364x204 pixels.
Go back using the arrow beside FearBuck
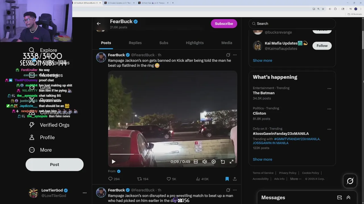pos(99,24)
